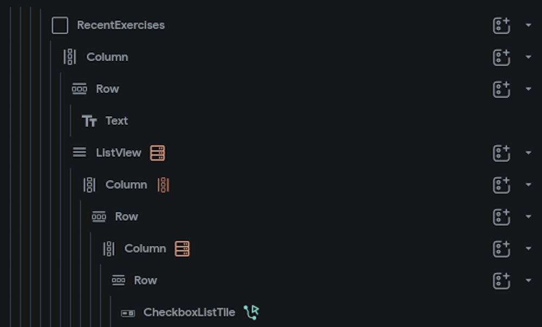Click the add-widget icon on the top Column row
542x327 pixels.
click(x=501, y=57)
